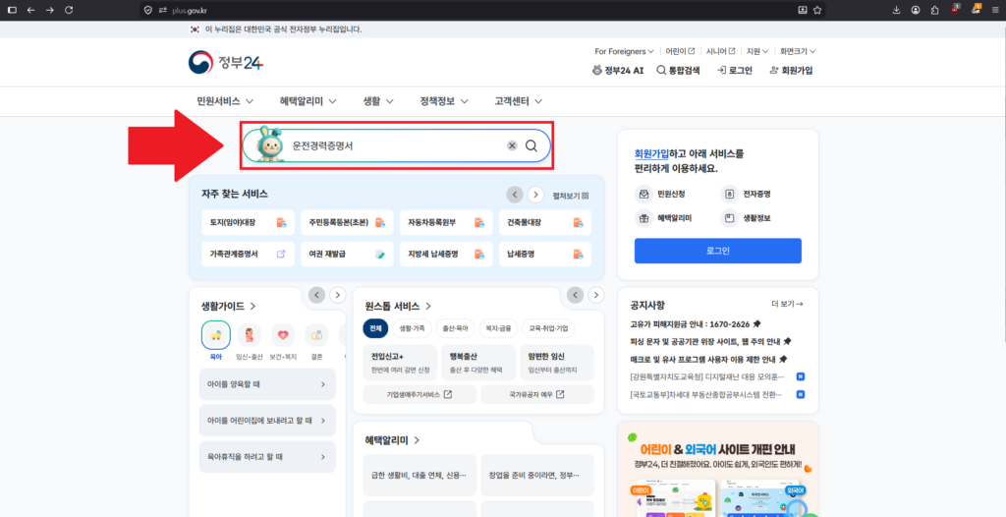1006x517 pixels.
Task: Click the blue 로그인 button
Action: coord(718,251)
